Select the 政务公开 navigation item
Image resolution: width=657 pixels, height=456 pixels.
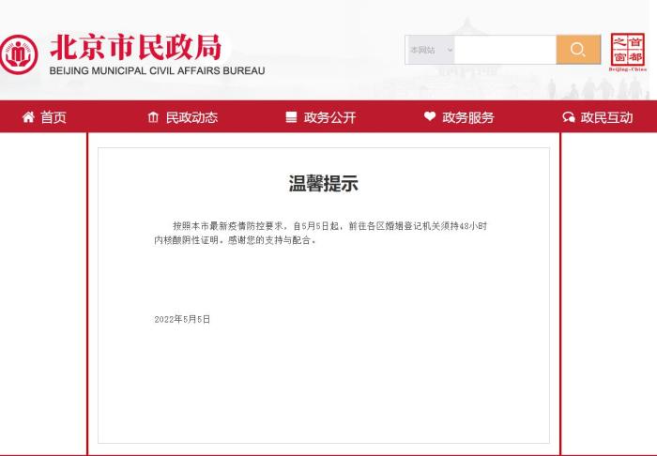point(329,117)
